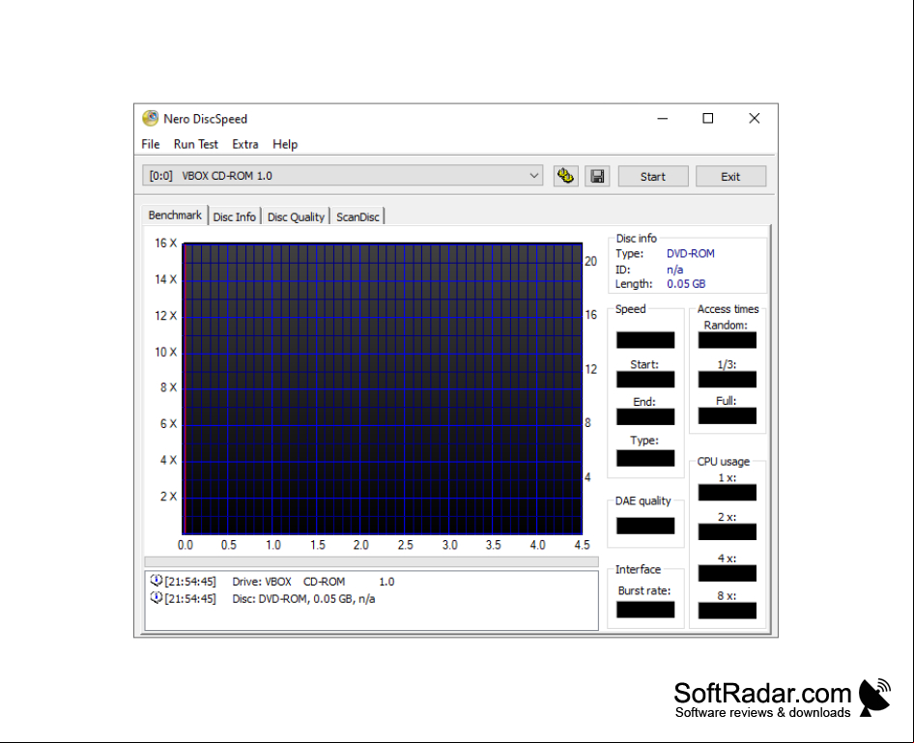Click the CPU usage 2 x field
This screenshot has height=743, width=914.
click(x=728, y=531)
